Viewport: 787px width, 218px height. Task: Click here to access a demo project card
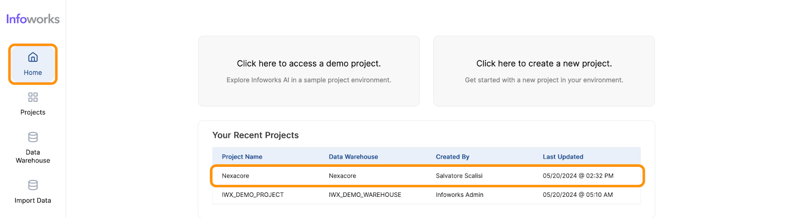(309, 71)
